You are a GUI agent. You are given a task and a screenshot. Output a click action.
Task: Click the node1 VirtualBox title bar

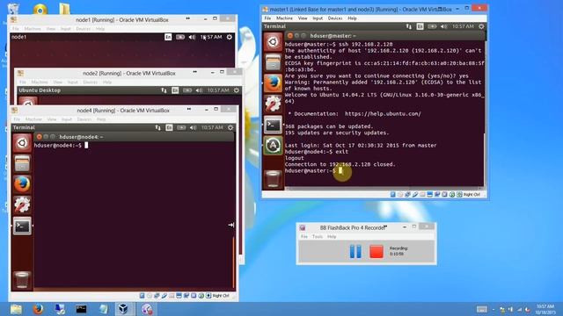[122, 19]
